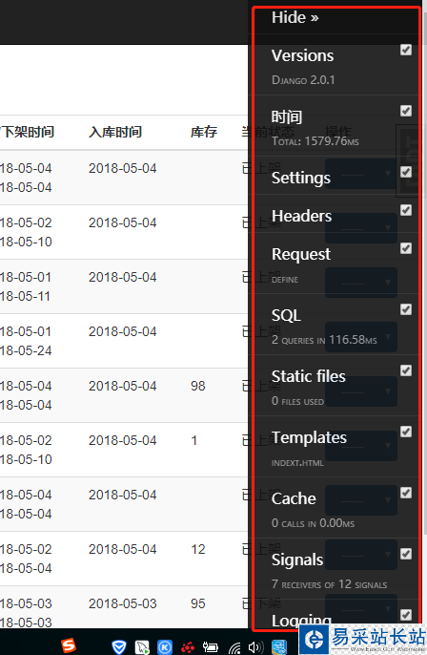This screenshot has width=427, height=655.
Task: Click the 库存 column header
Action: 204,132
